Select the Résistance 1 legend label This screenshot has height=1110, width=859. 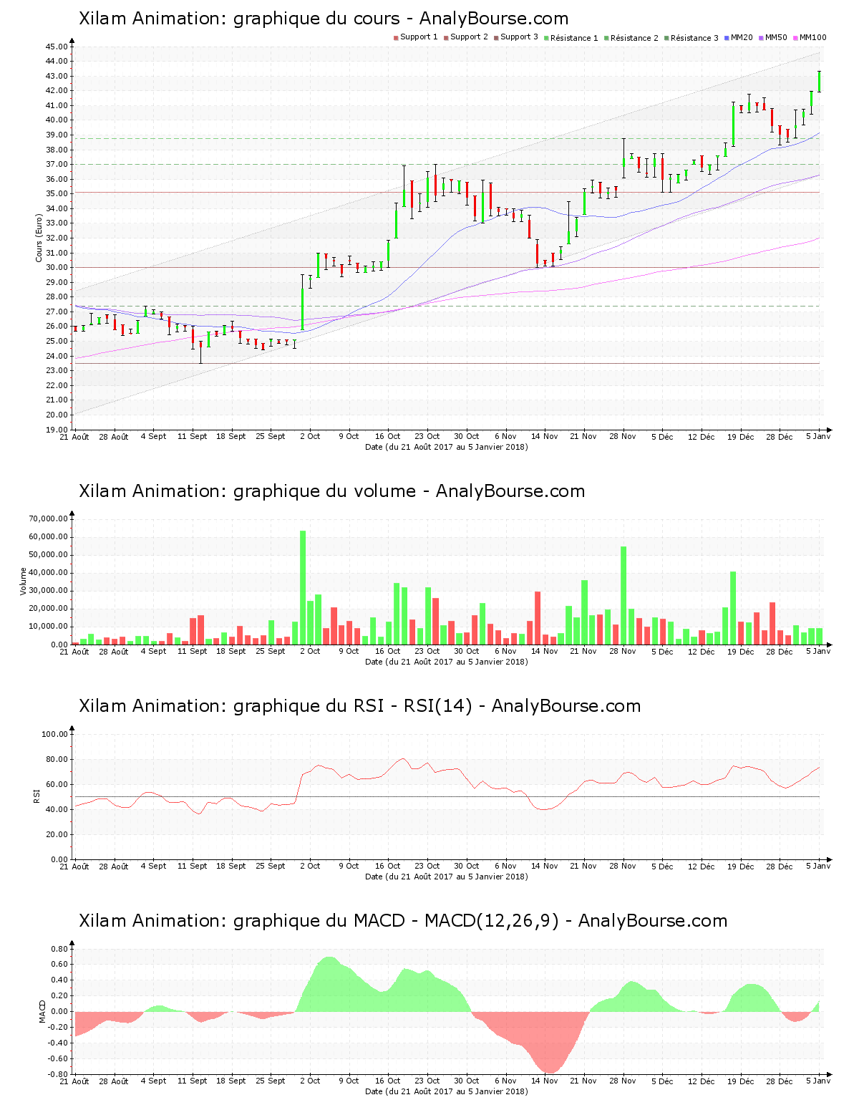[574, 38]
